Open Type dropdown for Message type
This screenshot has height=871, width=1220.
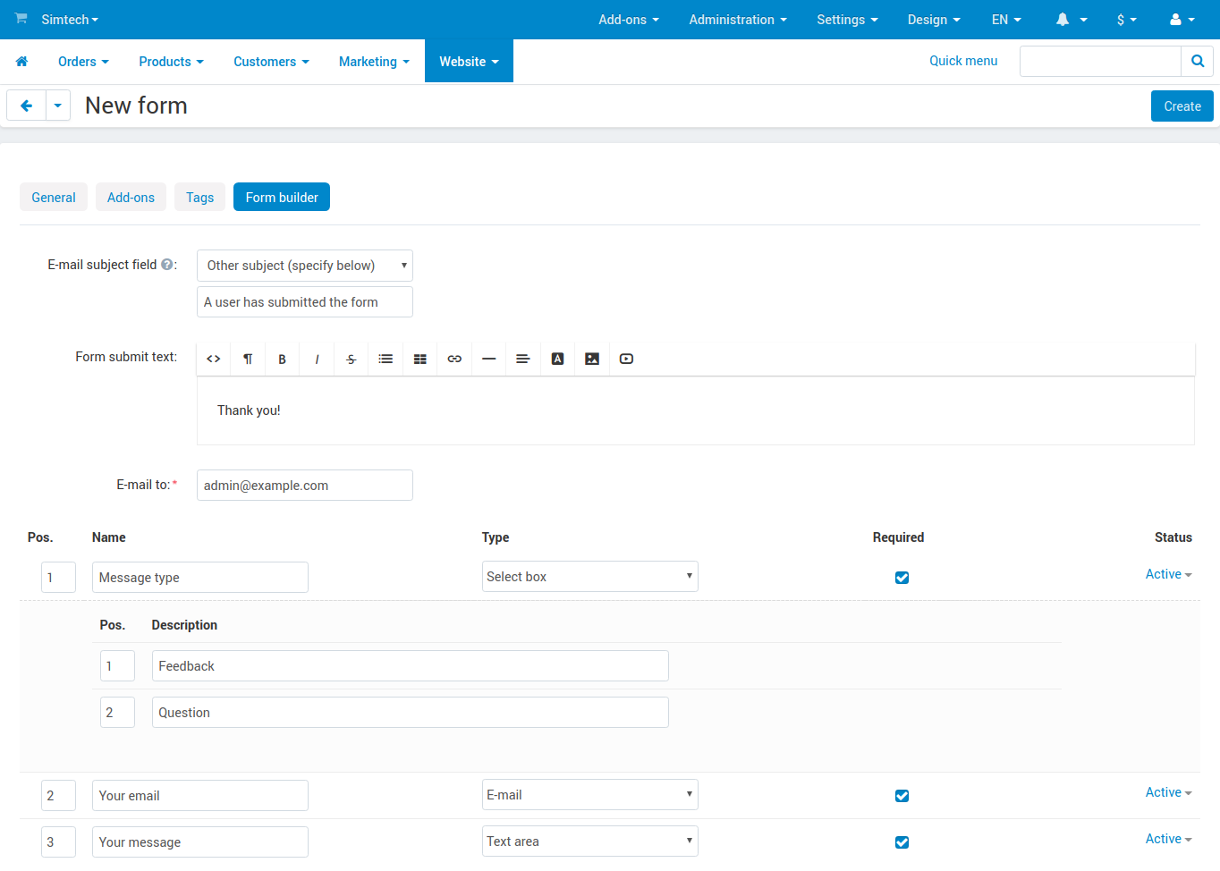590,577
